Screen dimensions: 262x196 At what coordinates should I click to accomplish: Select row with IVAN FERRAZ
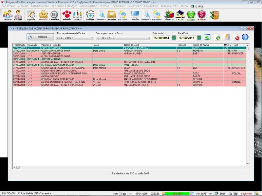(129, 65)
